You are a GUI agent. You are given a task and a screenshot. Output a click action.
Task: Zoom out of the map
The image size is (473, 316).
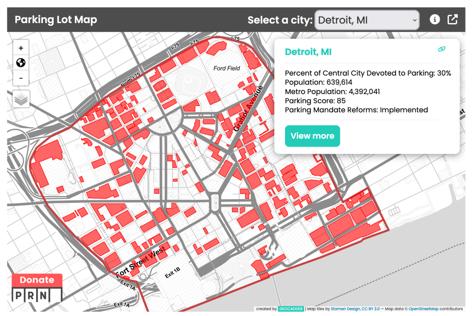pos(21,78)
